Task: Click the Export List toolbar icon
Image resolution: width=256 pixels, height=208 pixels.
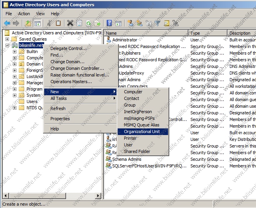Action: tap(97, 23)
